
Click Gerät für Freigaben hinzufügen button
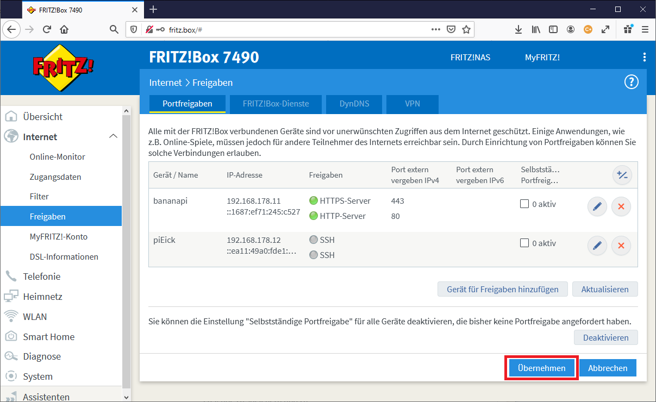pos(503,289)
